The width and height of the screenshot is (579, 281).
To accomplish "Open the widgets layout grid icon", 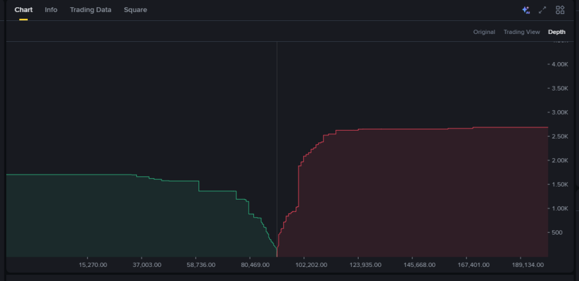I will [560, 10].
